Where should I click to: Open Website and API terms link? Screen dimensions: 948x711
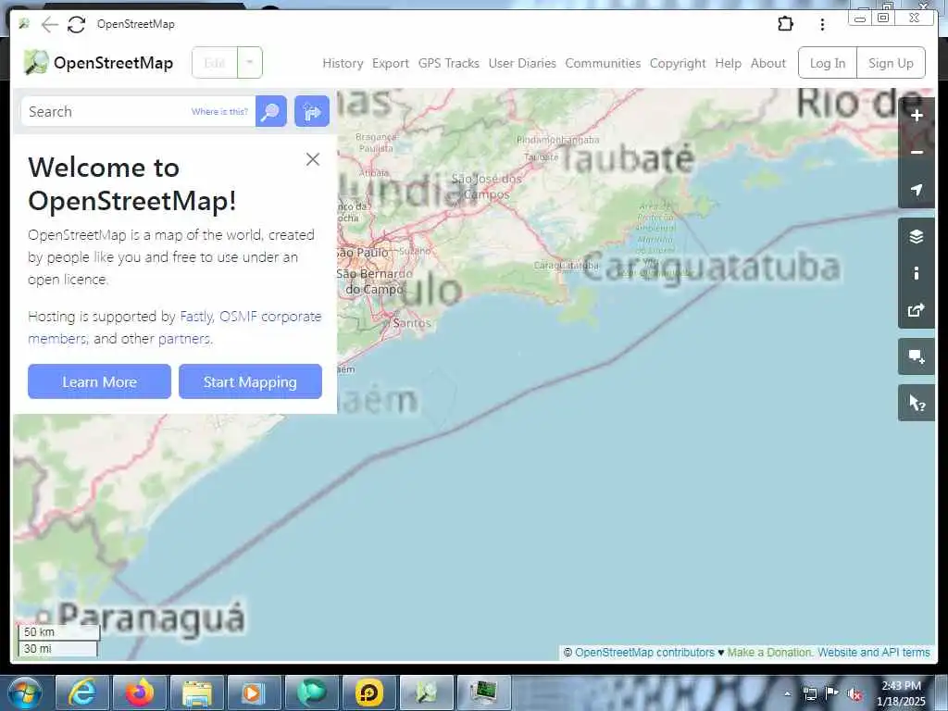pyautogui.click(x=874, y=653)
